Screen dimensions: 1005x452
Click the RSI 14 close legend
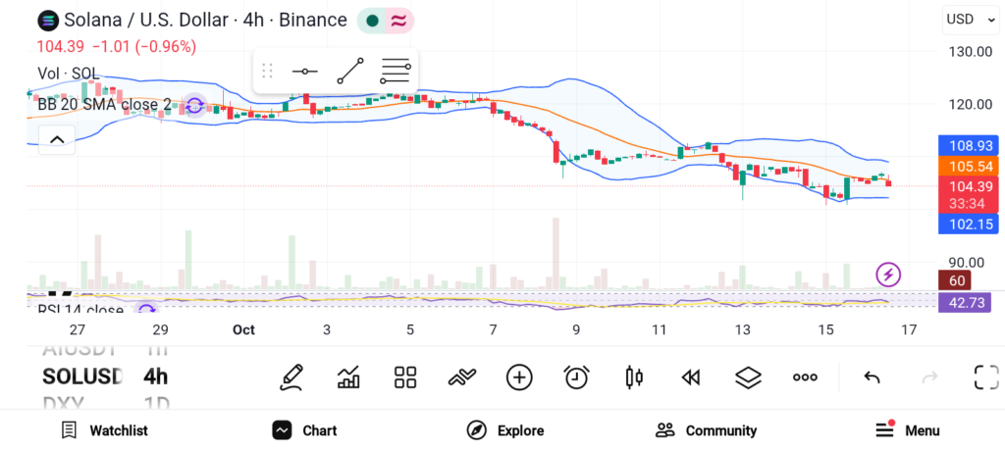80,311
